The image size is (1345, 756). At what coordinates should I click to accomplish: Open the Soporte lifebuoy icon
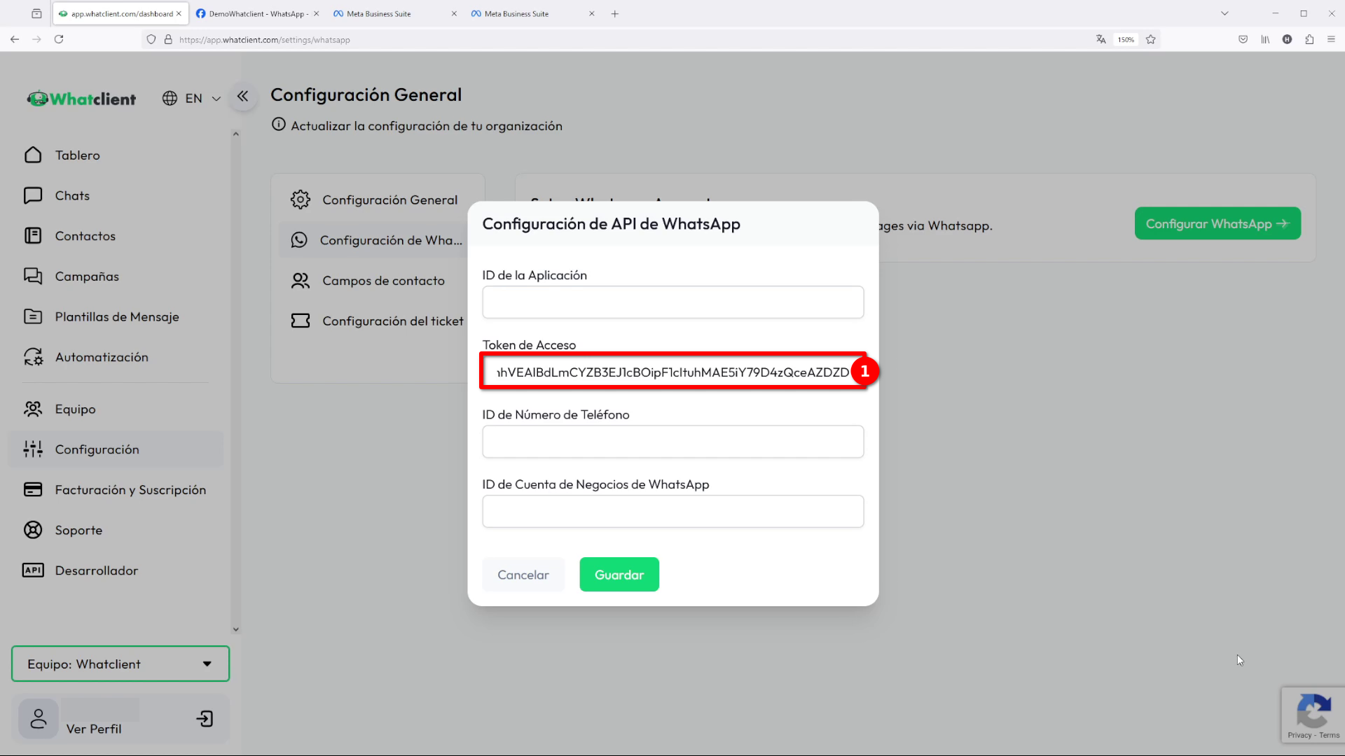[x=33, y=530]
